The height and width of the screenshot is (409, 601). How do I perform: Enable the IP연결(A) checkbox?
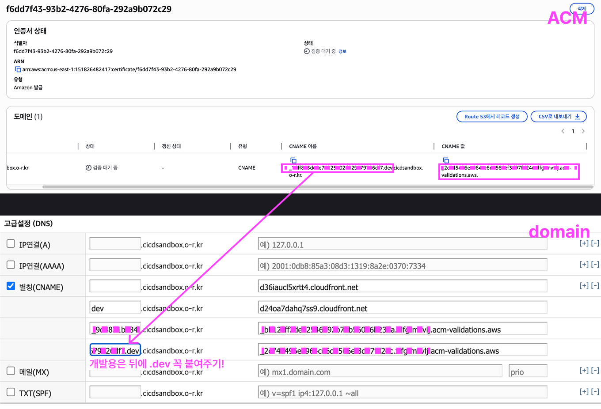(11, 244)
